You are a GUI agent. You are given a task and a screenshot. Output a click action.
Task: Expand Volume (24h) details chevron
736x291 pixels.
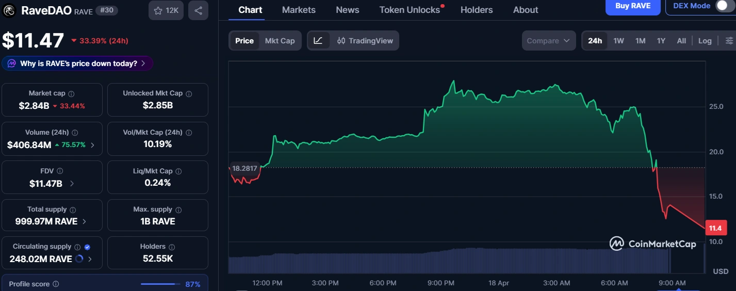point(93,145)
